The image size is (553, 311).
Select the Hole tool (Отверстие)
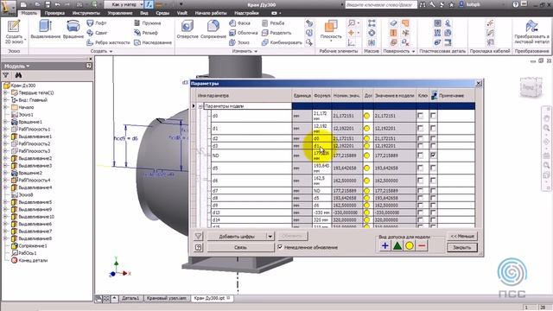coord(188,29)
